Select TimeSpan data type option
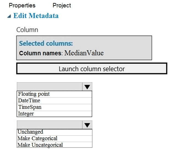170x150 pixels. click(x=54, y=107)
